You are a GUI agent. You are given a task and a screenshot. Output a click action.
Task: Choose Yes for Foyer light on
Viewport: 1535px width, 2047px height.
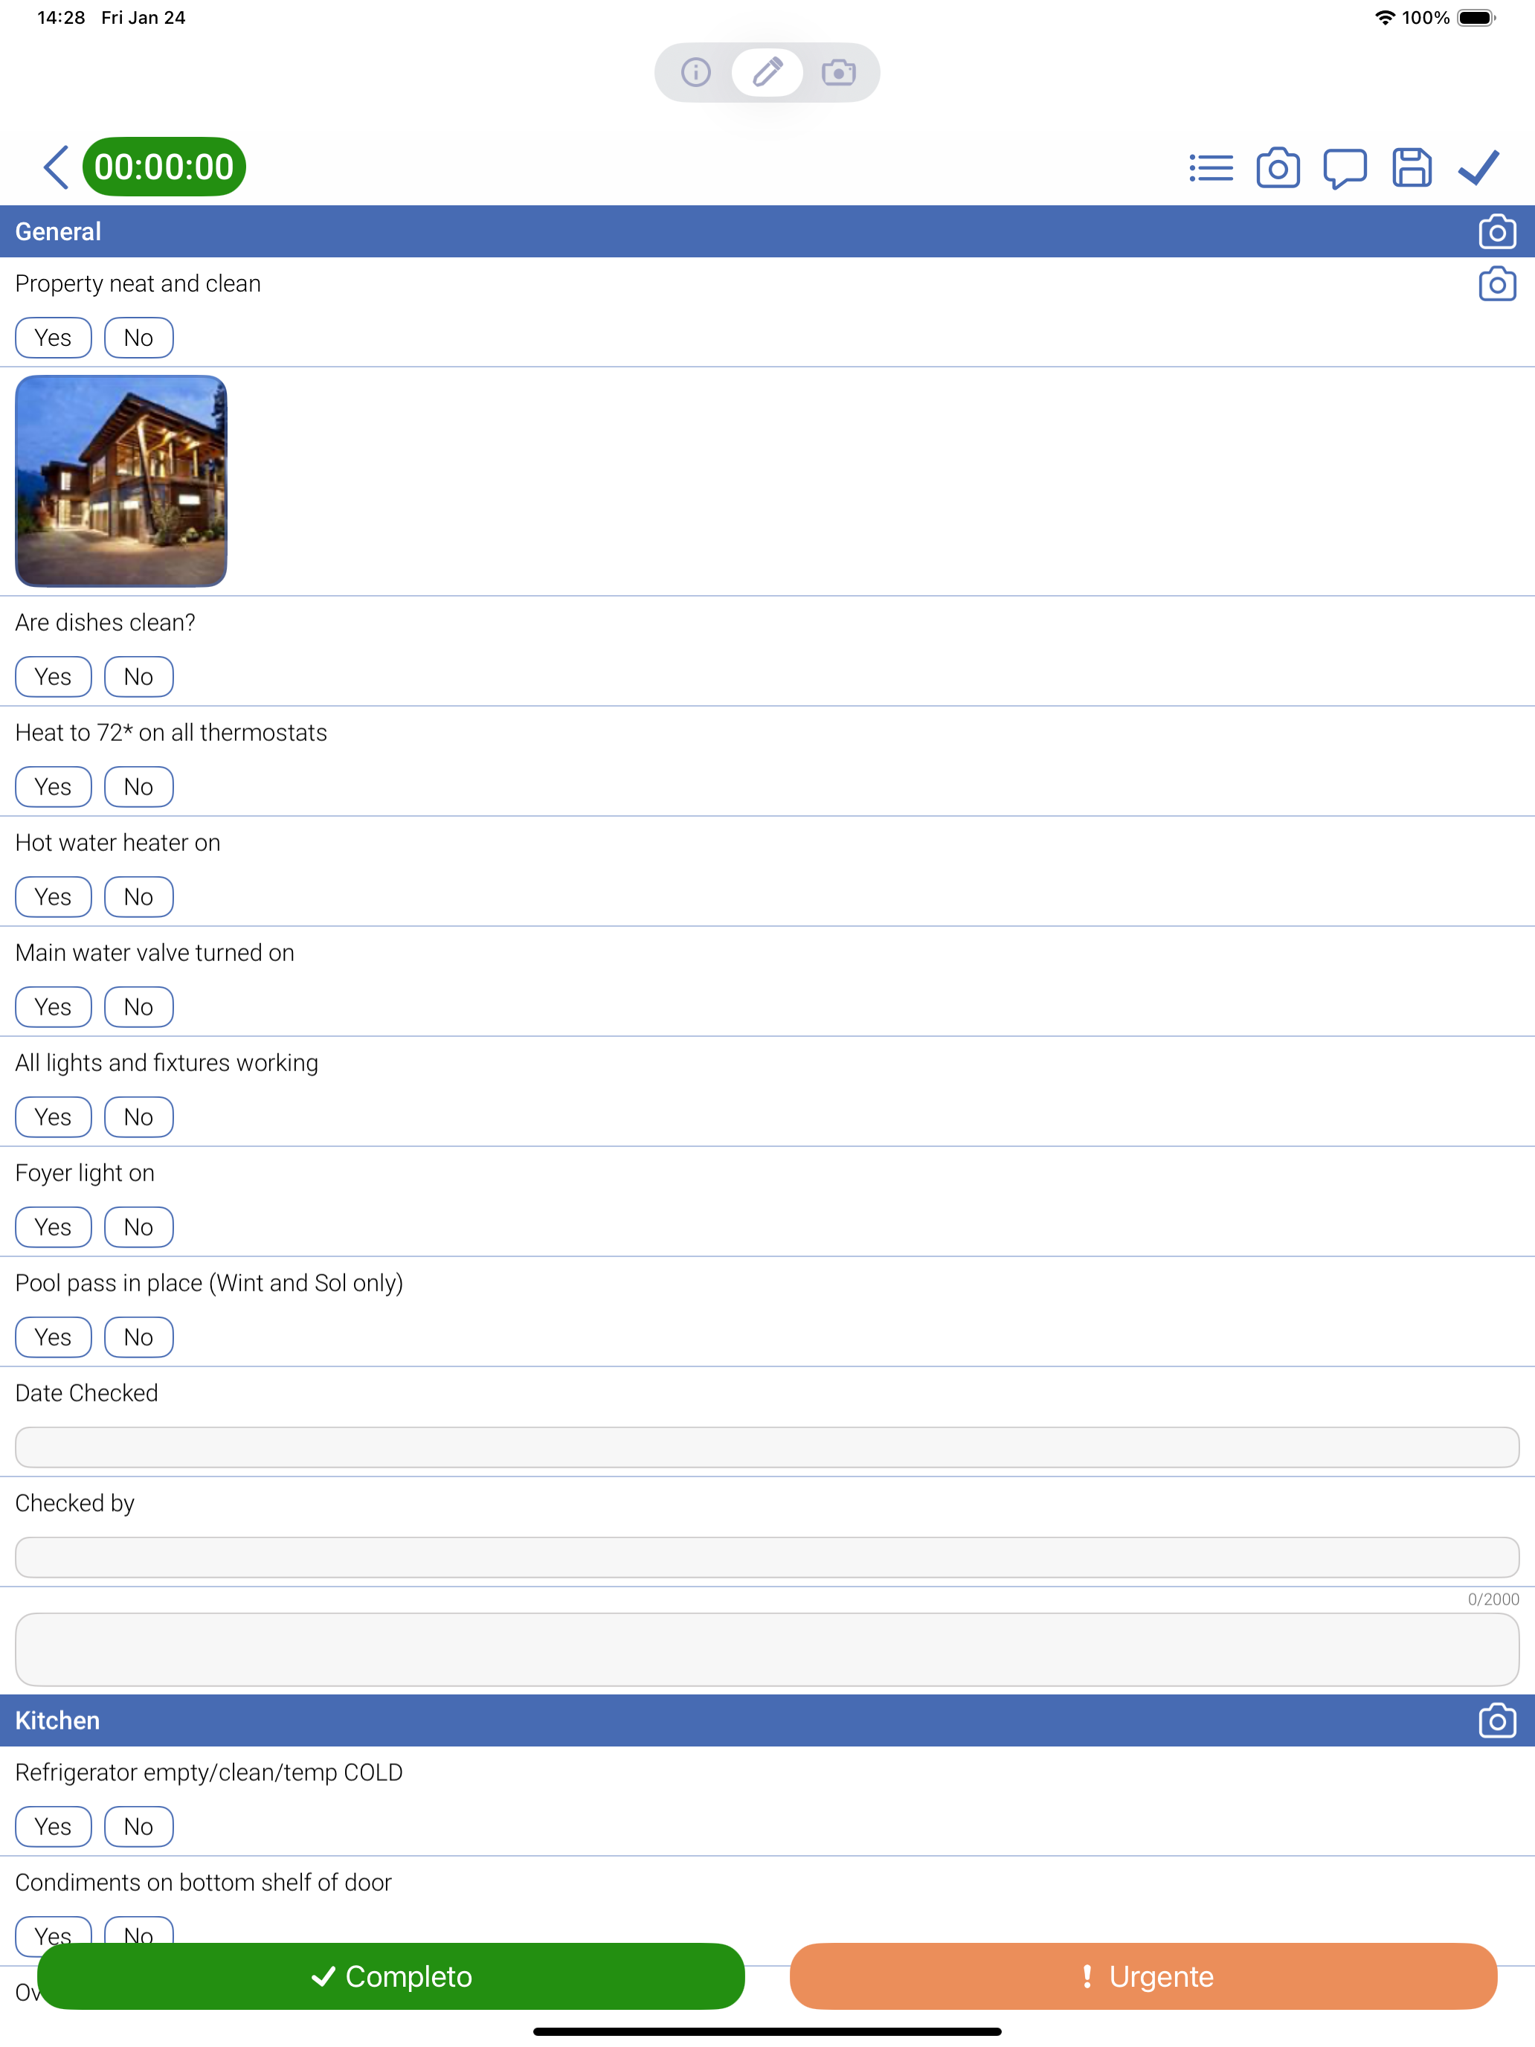click(x=53, y=1227)
